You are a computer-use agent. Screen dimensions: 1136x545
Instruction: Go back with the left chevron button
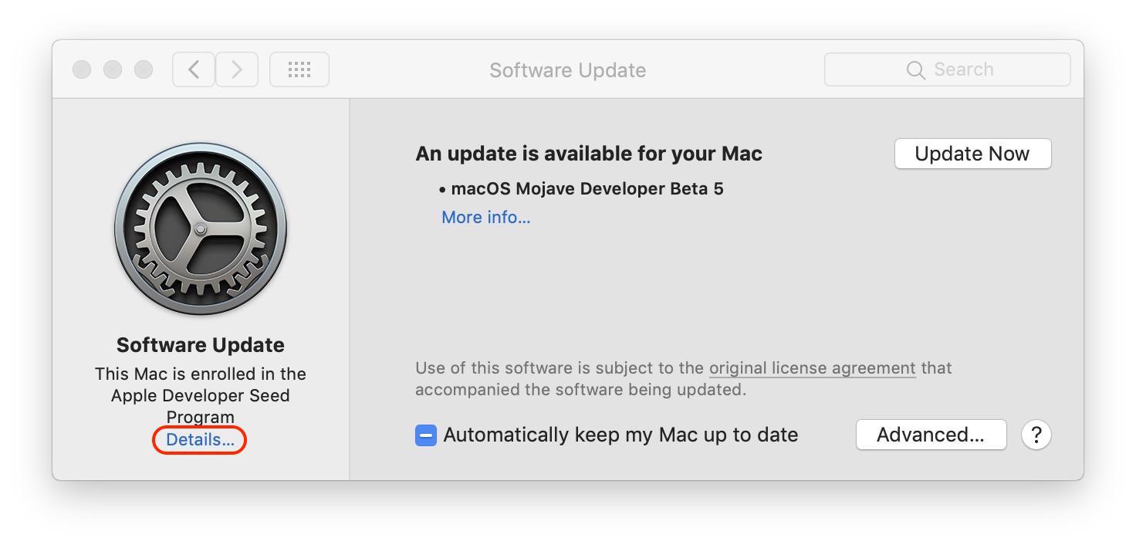pos(194,69)
